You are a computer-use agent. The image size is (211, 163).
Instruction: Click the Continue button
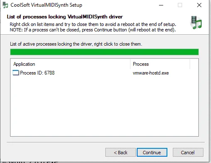(x=152, y=153)
